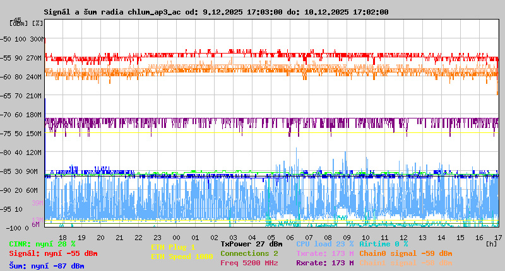The height and width of the screenshot is (271, 505).
Task: Click the CINR legend entry in green
Action: [42, 244]
